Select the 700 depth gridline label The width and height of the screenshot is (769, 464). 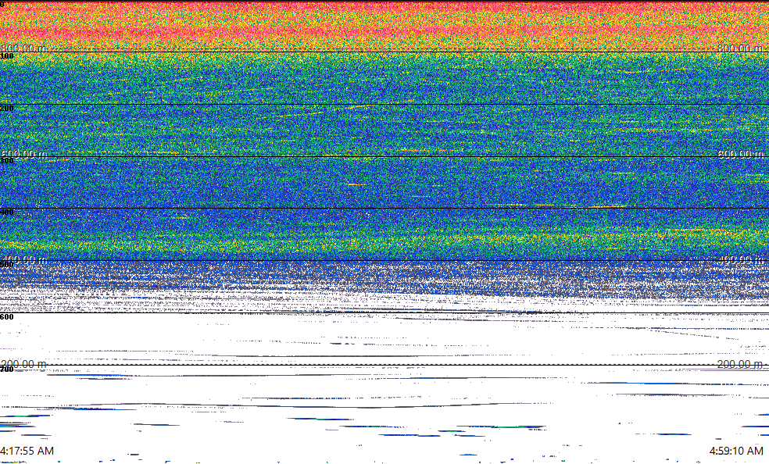(x=7, y=369)
